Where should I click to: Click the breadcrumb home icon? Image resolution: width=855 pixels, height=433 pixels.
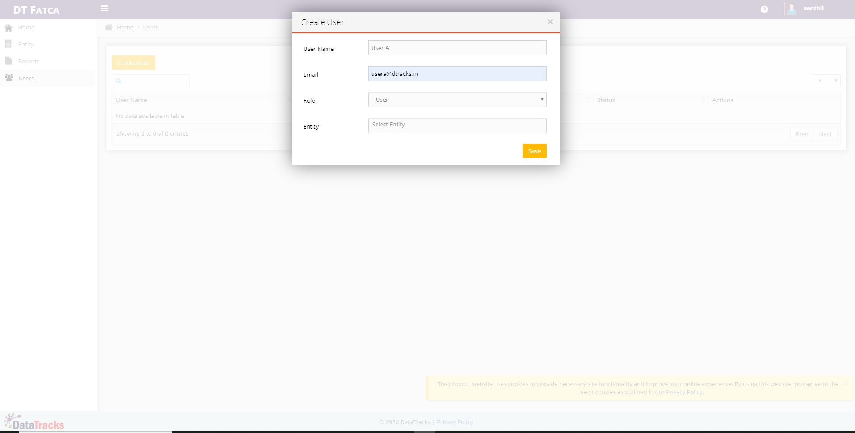(109, 27)
